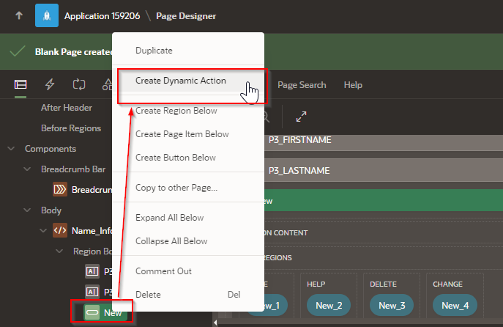Viewport: 503px width, 327px height.
Task: Expand the layout with the arrows icon
Action: [301, 117]
